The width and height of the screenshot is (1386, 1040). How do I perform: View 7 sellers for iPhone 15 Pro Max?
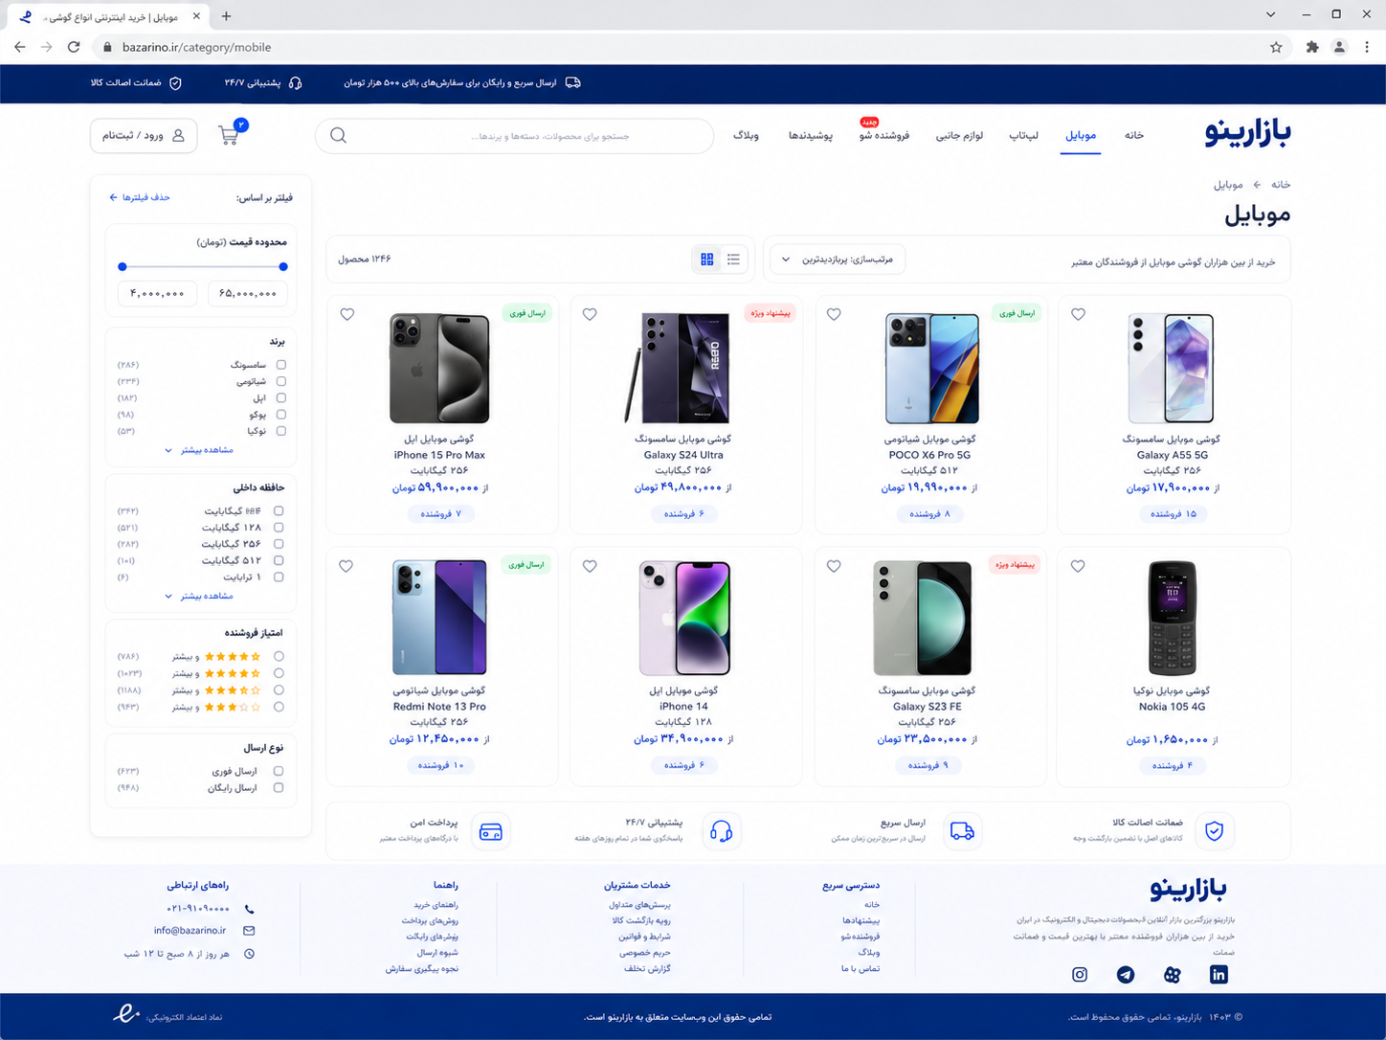pyautogui.click(x=439, y=514)
